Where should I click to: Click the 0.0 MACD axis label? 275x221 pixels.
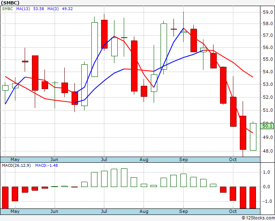click(x=267, y=187)
